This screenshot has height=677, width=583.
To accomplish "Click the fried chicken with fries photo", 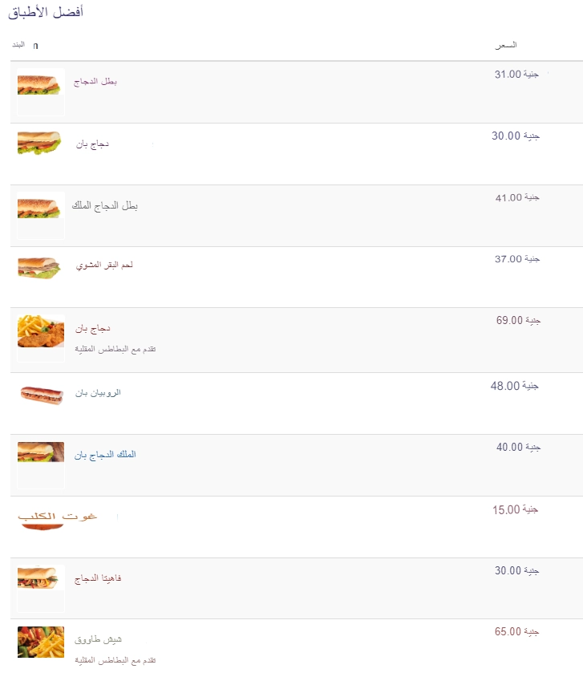I will [x=41, y=331].
